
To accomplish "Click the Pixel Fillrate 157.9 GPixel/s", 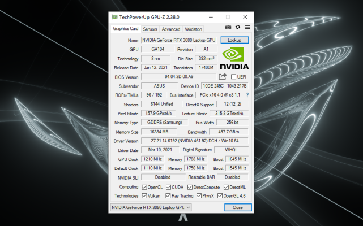I will click(x=159, y=114).
